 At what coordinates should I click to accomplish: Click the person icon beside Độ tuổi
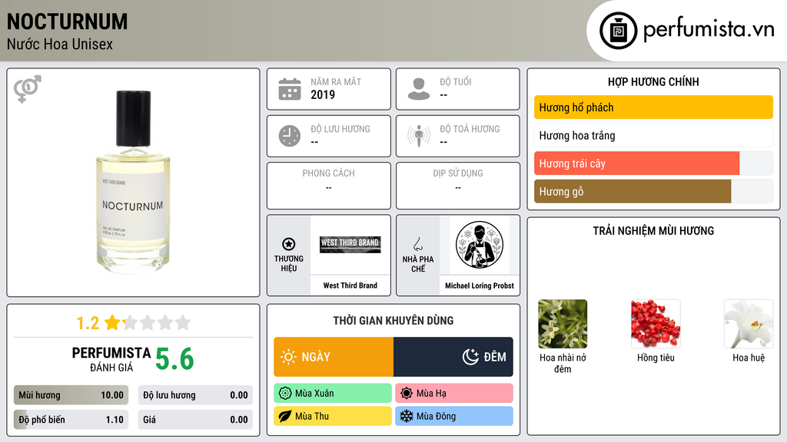(419, 89)
